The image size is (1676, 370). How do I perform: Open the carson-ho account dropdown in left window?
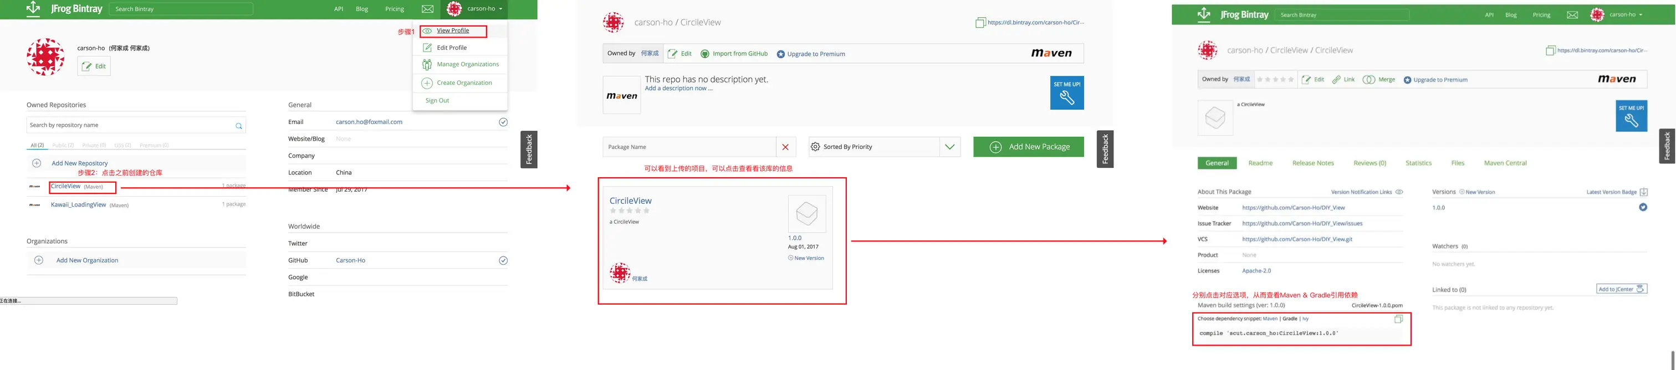(475, 9)
